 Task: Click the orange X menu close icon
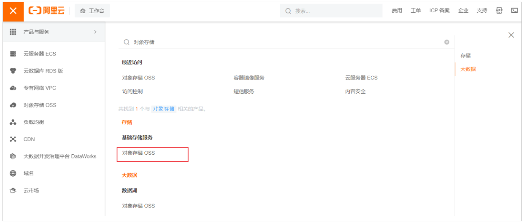pos(13,11)
